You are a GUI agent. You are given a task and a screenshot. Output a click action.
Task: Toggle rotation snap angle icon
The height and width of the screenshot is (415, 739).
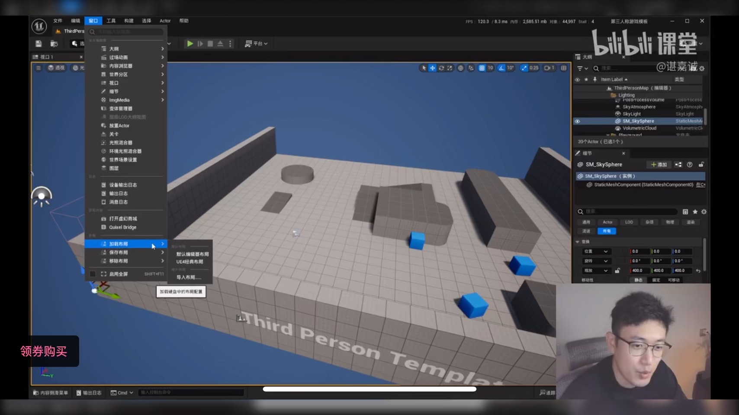pos(501,68)
